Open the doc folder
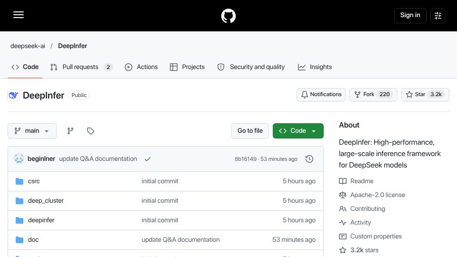 (x=33, y=240)
